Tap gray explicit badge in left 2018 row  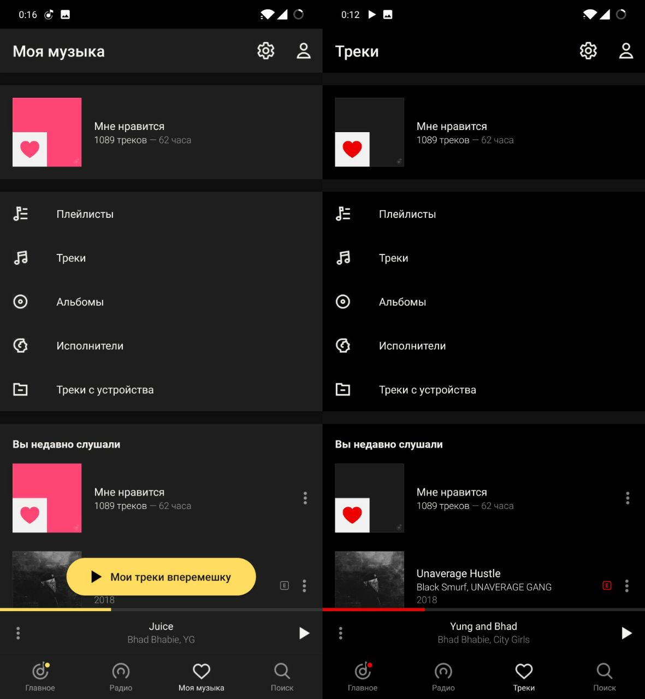[285, 585]
